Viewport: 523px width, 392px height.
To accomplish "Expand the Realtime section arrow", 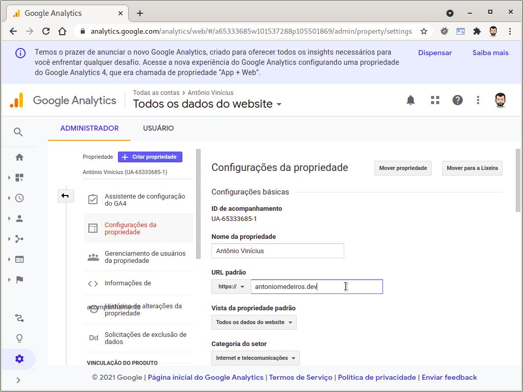I will click(9, 198).
